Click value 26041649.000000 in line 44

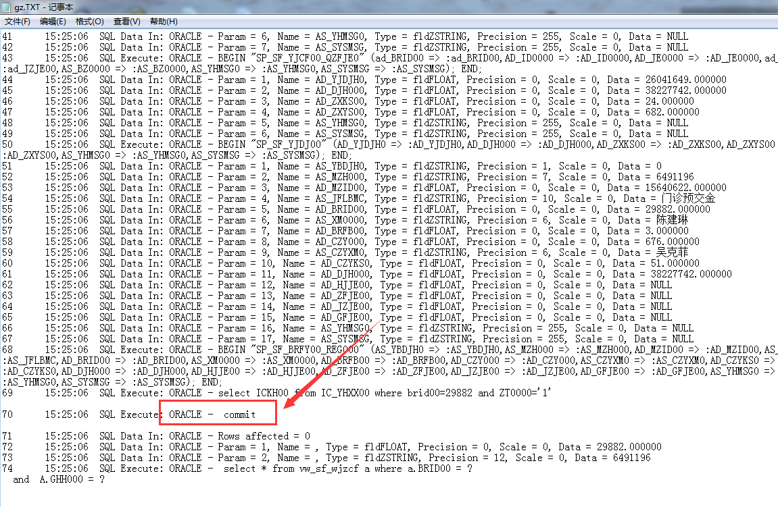[x=685, y=80]
